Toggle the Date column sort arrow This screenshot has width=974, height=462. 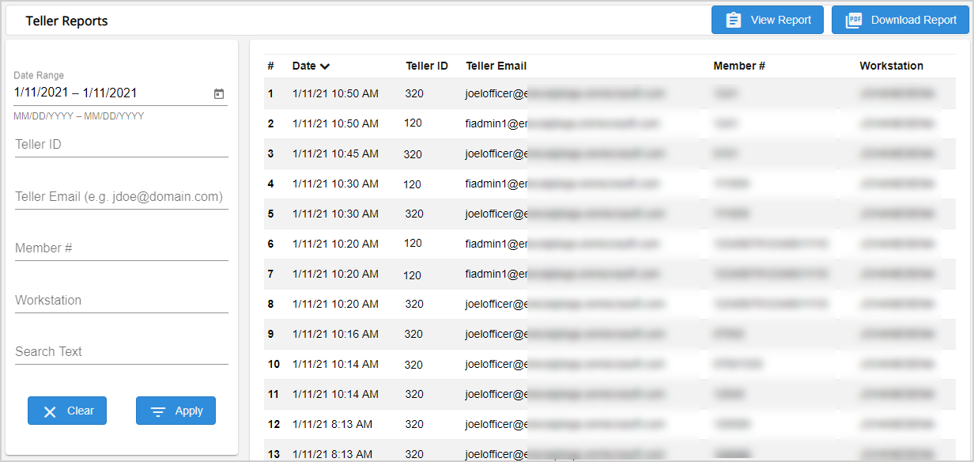pos(325,66)
